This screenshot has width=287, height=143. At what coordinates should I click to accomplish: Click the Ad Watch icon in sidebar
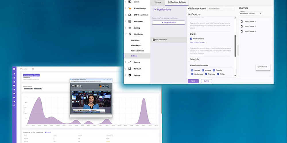tap(130, 69)
